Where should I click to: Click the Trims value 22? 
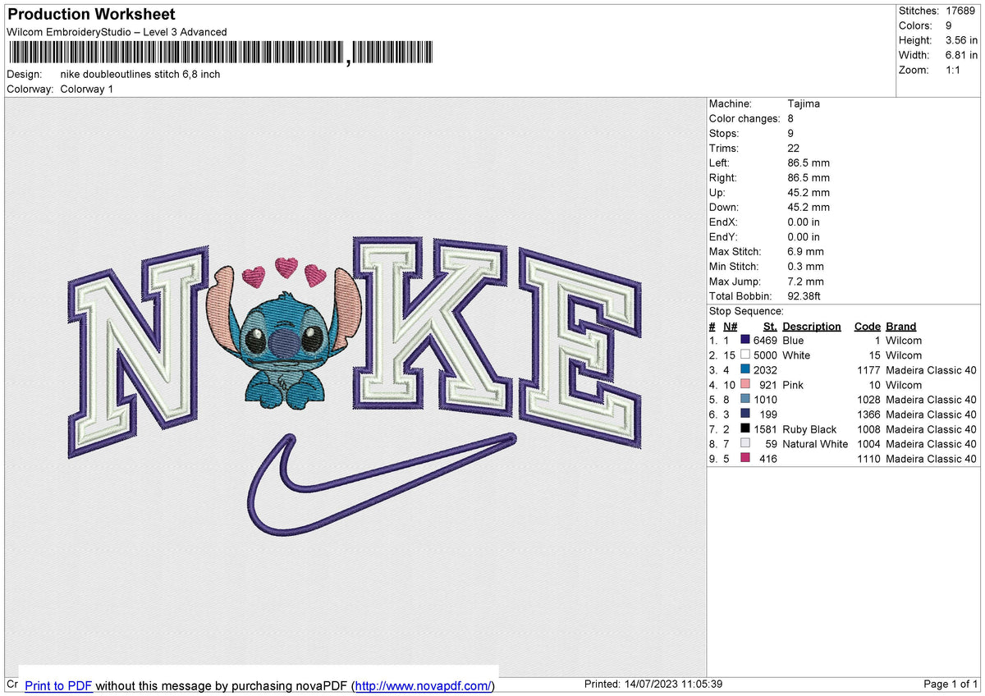coord(793,149)
